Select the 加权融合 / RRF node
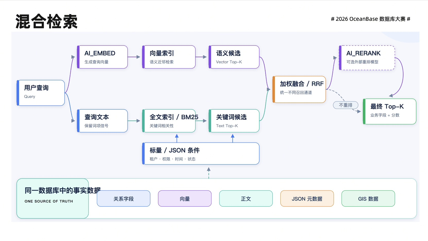Viewport: 428px width, 241px height. coord(299,89)
